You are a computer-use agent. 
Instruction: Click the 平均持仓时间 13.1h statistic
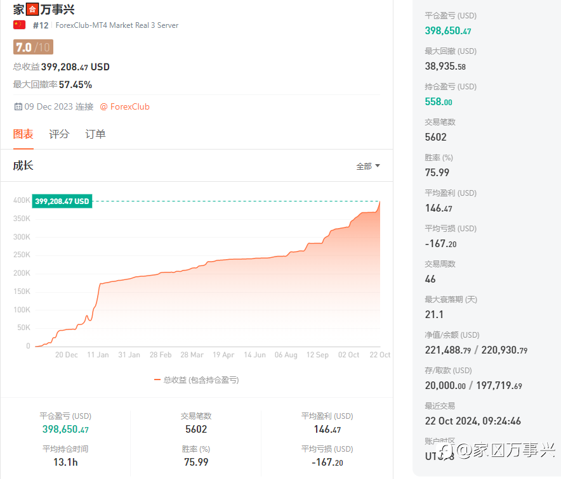pos(65,456)
